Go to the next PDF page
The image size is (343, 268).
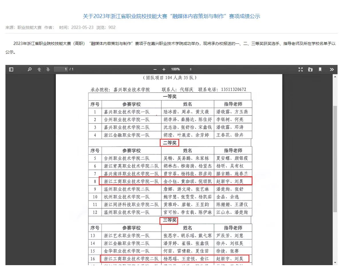point(48,70)
